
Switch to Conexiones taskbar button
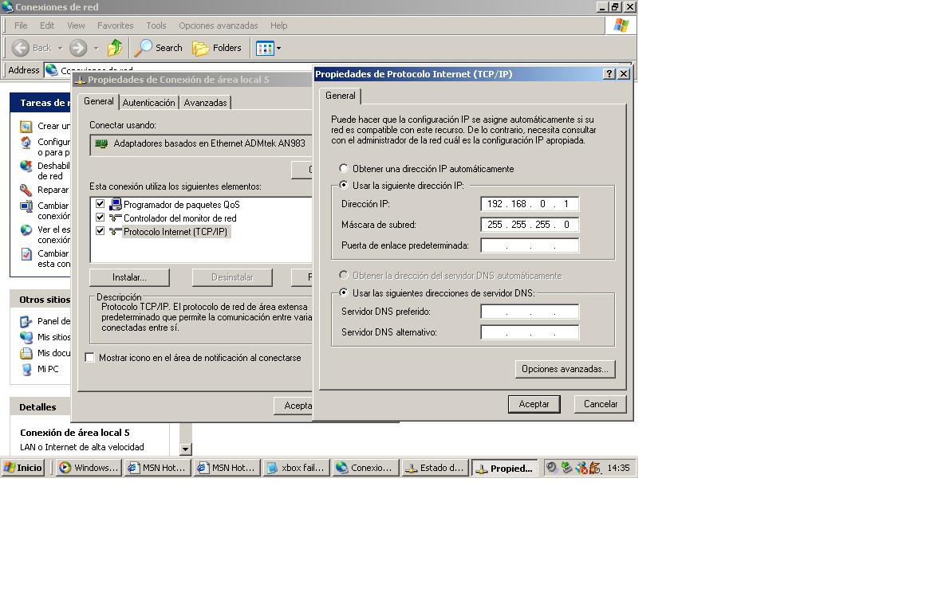(x=366, y=468)
